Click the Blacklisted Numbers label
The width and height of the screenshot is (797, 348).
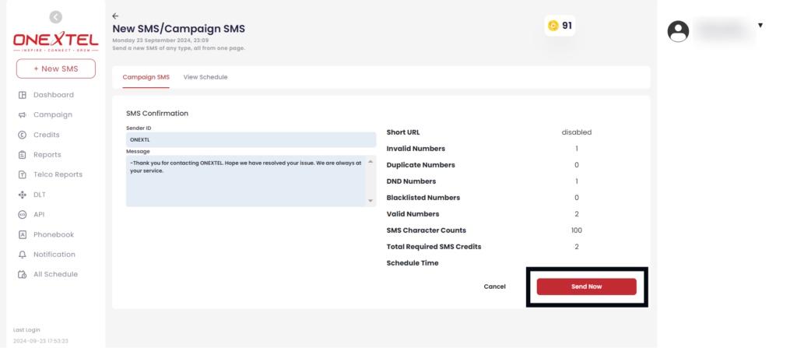(423, 198)
